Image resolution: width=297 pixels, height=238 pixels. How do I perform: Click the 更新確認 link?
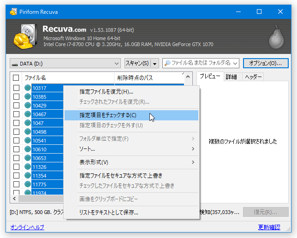tap(269, 227)
